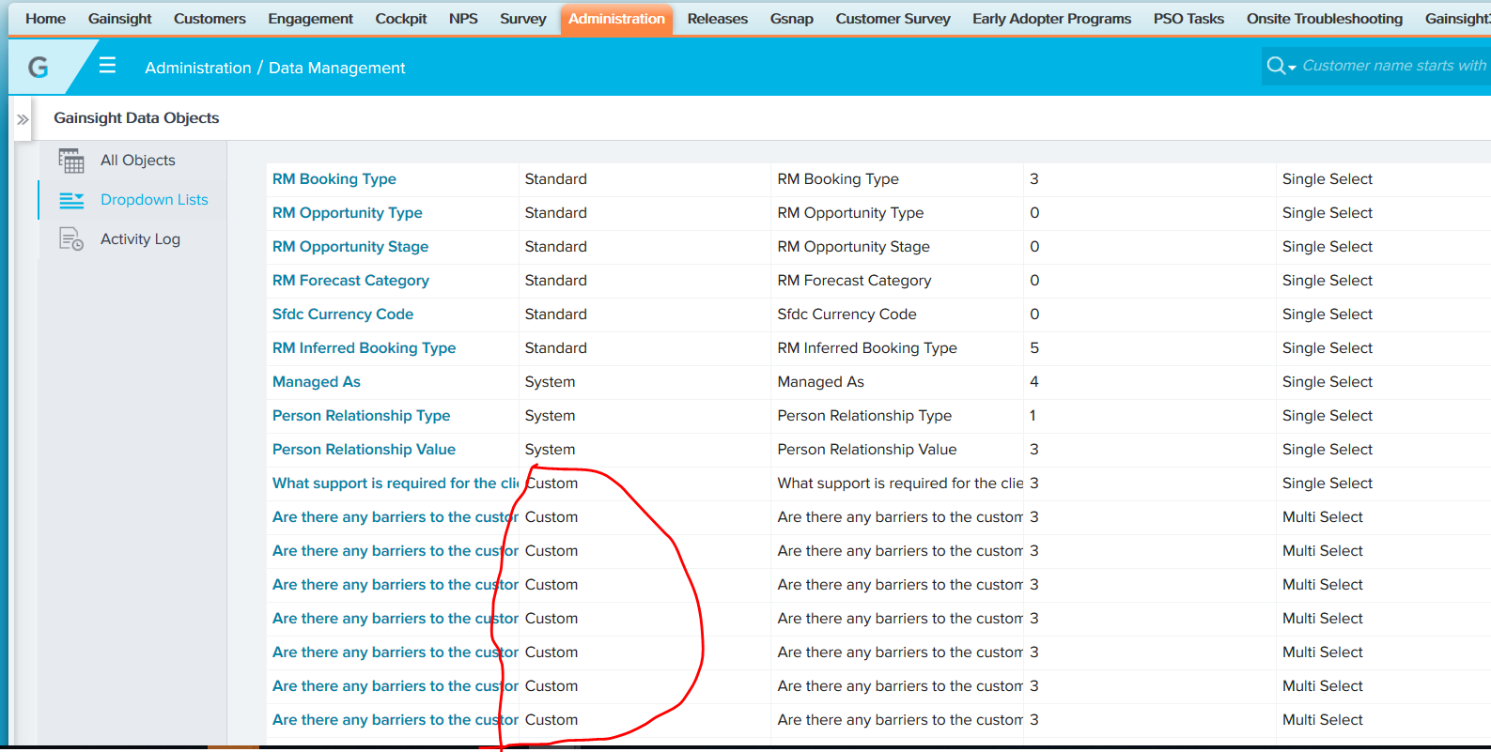
Task: Open the Managed As link
Action: point(317,382)
